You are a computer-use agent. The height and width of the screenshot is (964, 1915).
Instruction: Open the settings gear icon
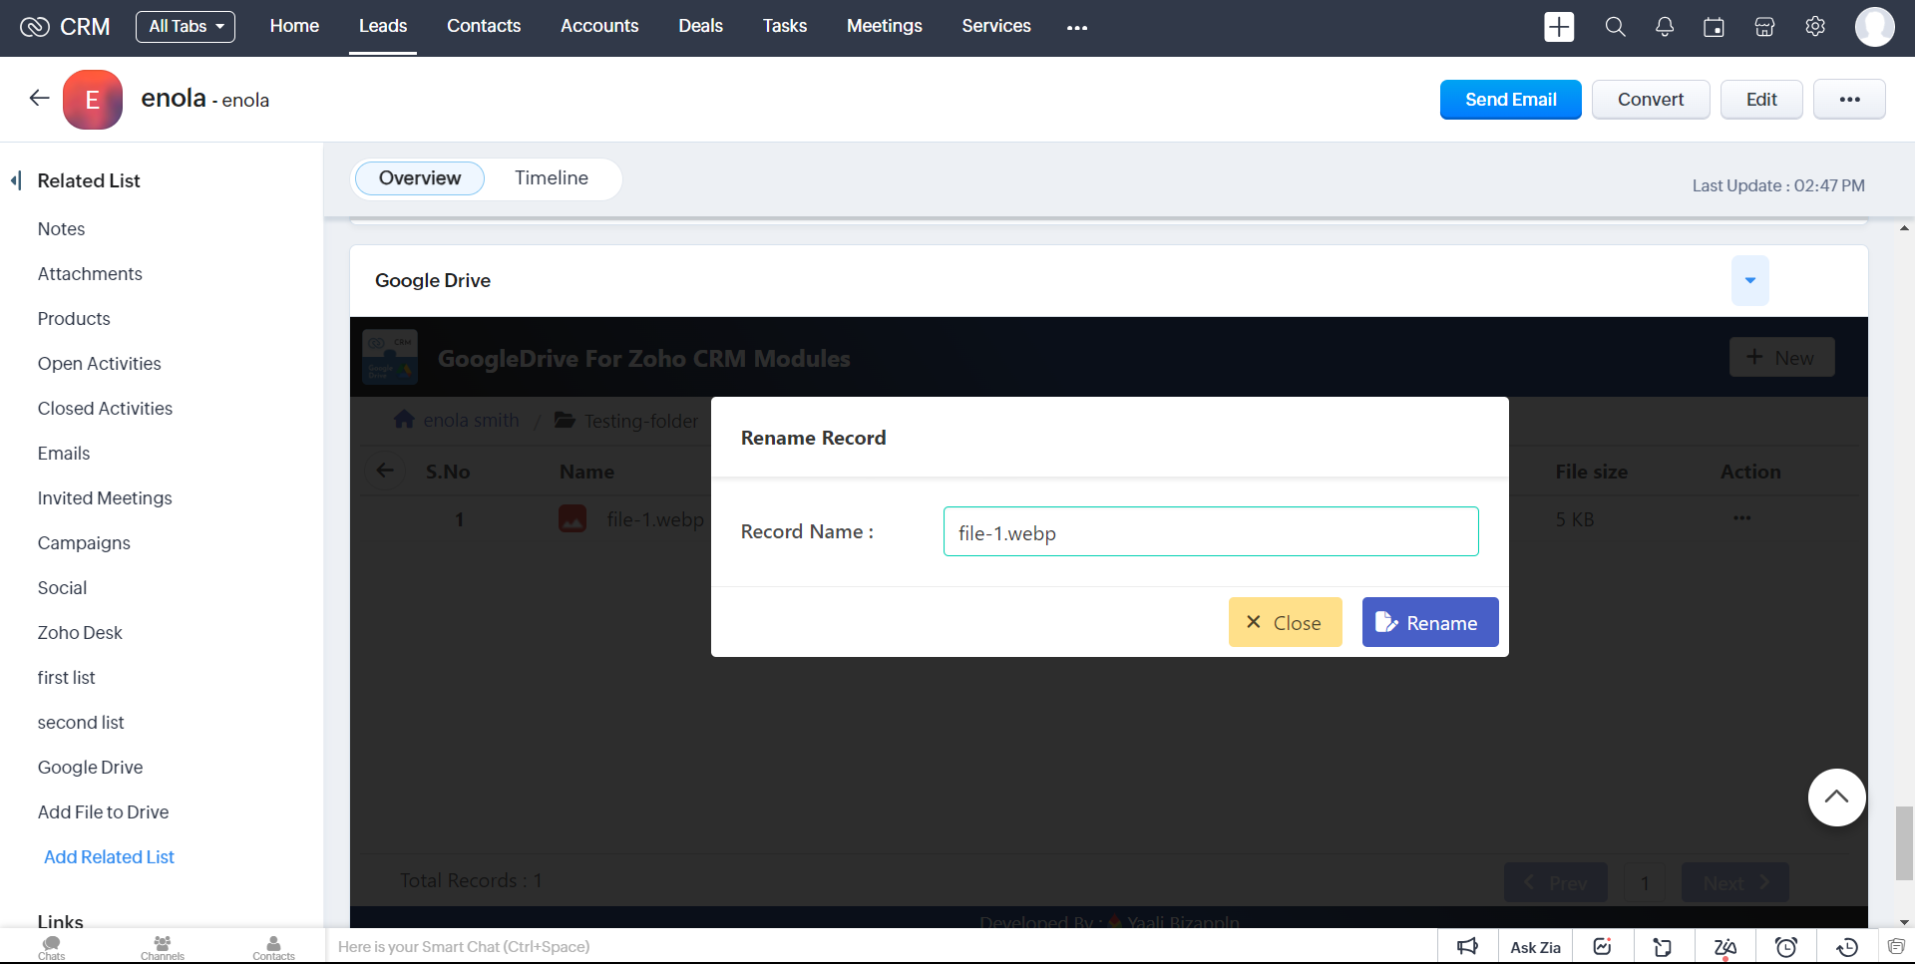point(1815,27)
